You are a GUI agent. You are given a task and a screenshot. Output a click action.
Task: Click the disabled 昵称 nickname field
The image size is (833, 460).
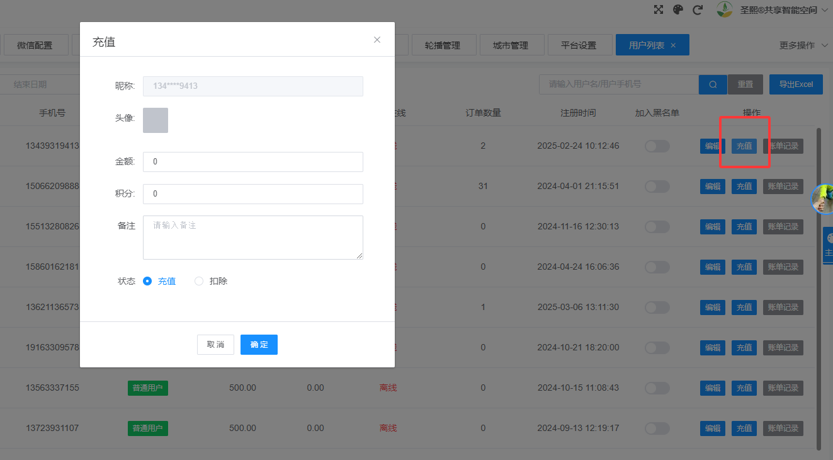pos(253,86)
